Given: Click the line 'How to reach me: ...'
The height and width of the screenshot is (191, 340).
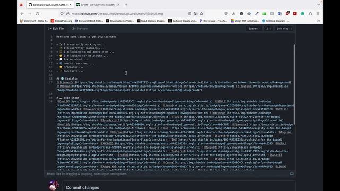Looking at the screenshot, I should tap(75, 64).
